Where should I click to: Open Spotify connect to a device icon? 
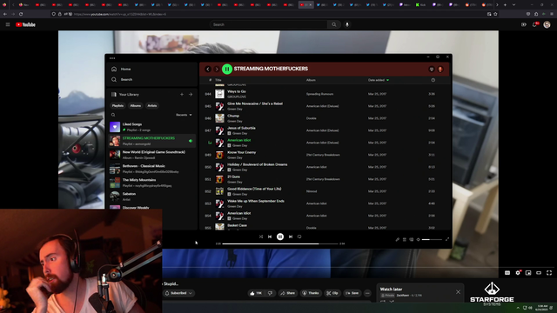tap(412, 240)
